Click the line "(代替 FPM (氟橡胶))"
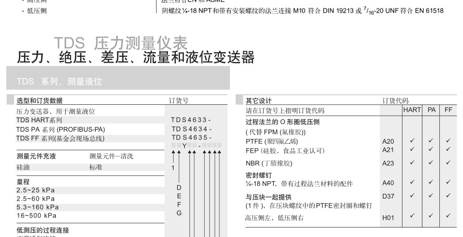Image resolution: width=463 pixels, height=237 pixels. [276, 132]
